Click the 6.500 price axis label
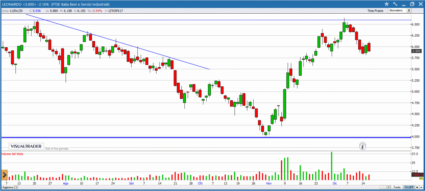Screen dimensions: 425x191 pyautogui.click(x=416, y=24)
